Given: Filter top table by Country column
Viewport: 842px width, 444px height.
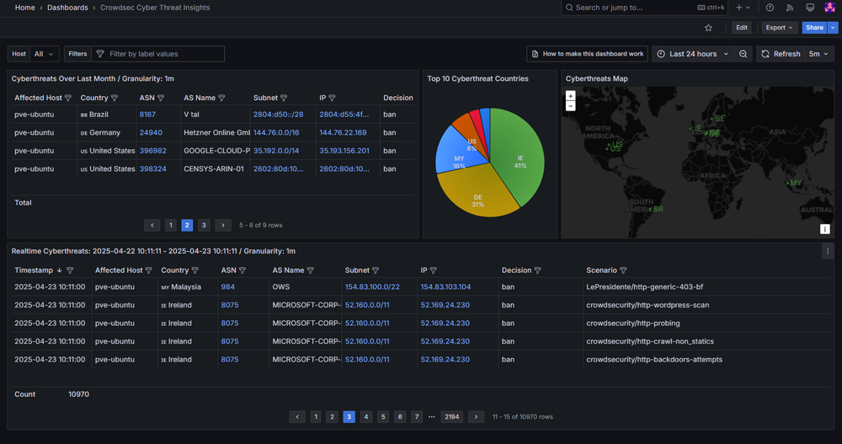Looking at the screenshot, I should pos(115,98).
